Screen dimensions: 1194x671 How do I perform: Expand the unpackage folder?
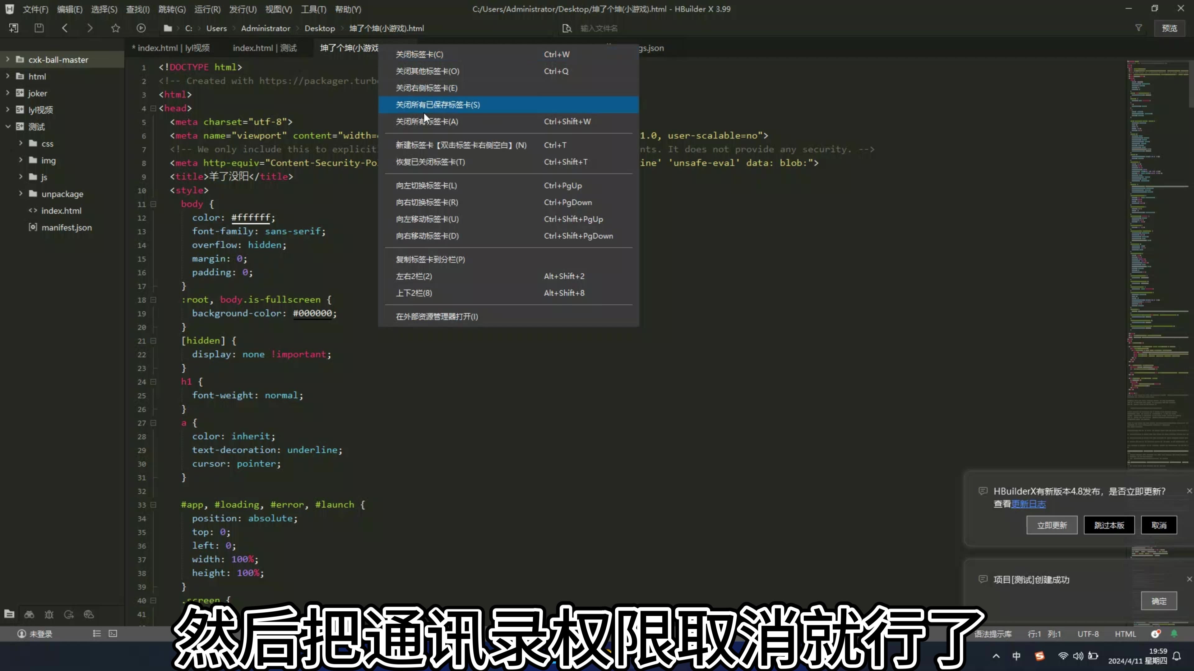tap(21, 193)
